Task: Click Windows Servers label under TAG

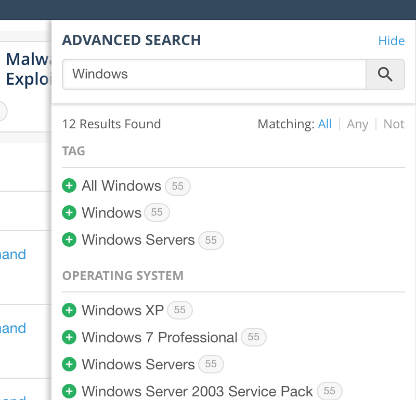Action: tap(138, 240)
